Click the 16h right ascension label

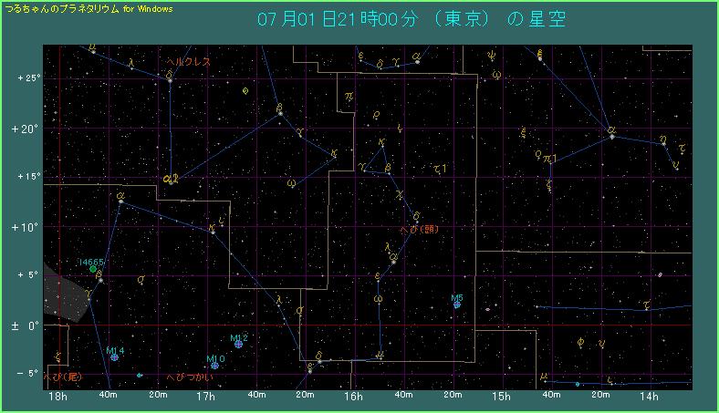pyautogui.click(x=352, y=397)
